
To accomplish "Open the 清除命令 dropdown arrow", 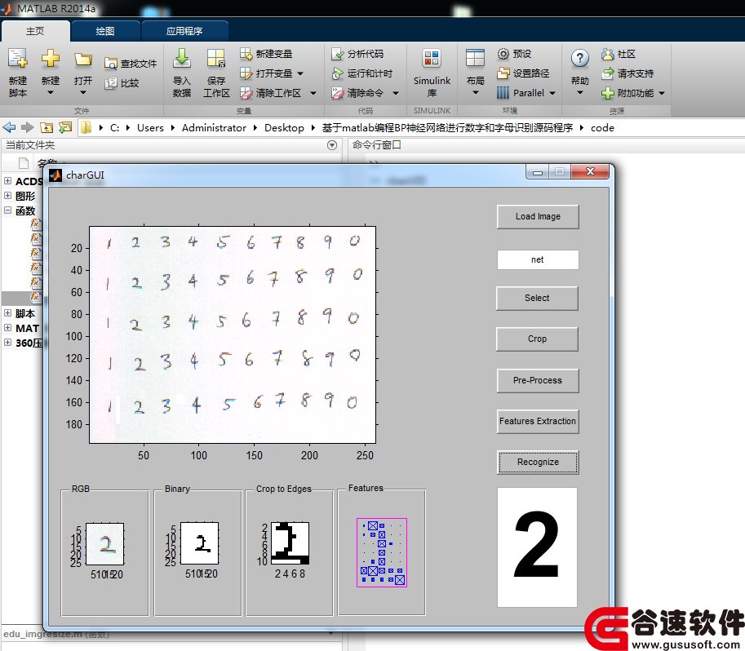I will click(x=395, y=93).
